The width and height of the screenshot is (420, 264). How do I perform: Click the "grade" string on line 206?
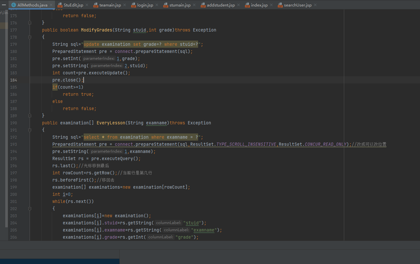(184, 237)
